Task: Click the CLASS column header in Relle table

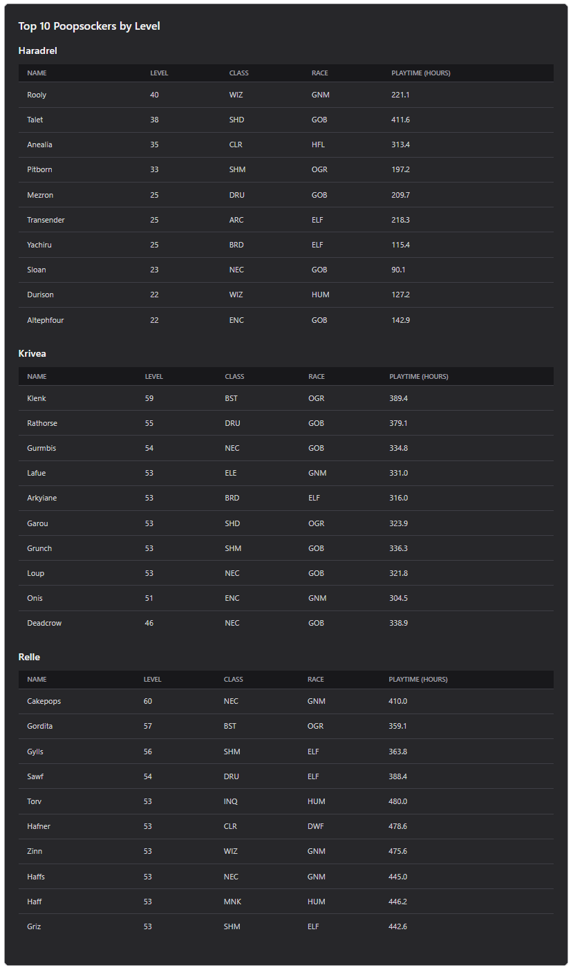Action: point(234,680)
